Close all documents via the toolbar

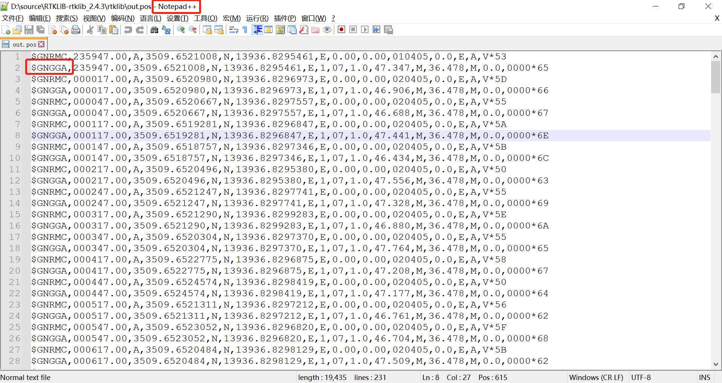(x=64, y=30)
